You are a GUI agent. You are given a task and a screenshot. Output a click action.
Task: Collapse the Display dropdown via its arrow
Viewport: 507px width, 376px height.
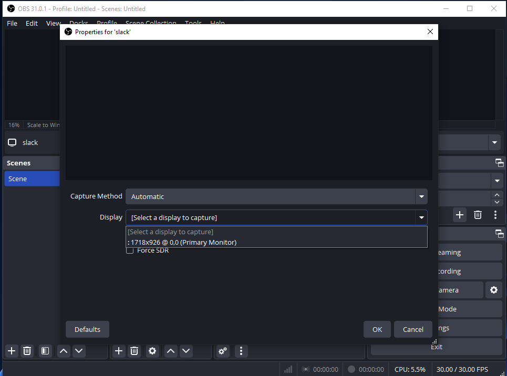pyautogui.click(x=421, y=217)
